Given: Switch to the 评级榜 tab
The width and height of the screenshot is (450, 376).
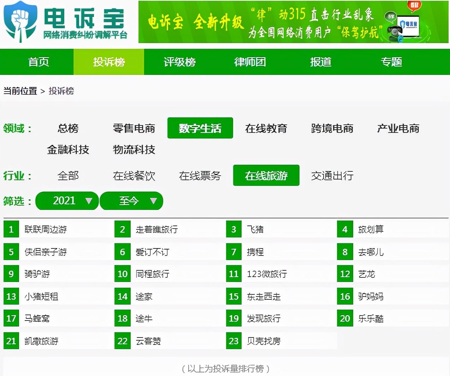Looking at the screenshot, I should tap(179, 62).
